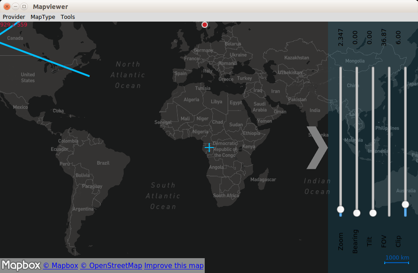418x273 pixels.
Task: Click the Zoom value 2.347
Action: [341, 37]
